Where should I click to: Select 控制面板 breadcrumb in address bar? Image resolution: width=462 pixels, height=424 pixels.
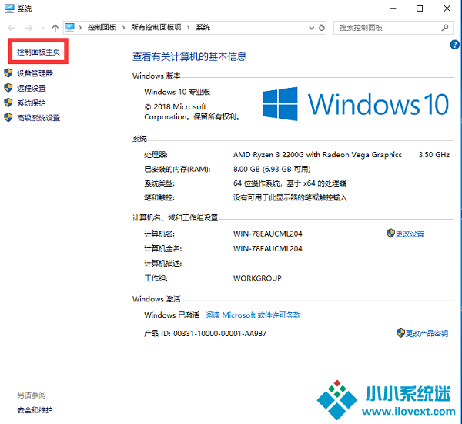[x=102, y=28]
